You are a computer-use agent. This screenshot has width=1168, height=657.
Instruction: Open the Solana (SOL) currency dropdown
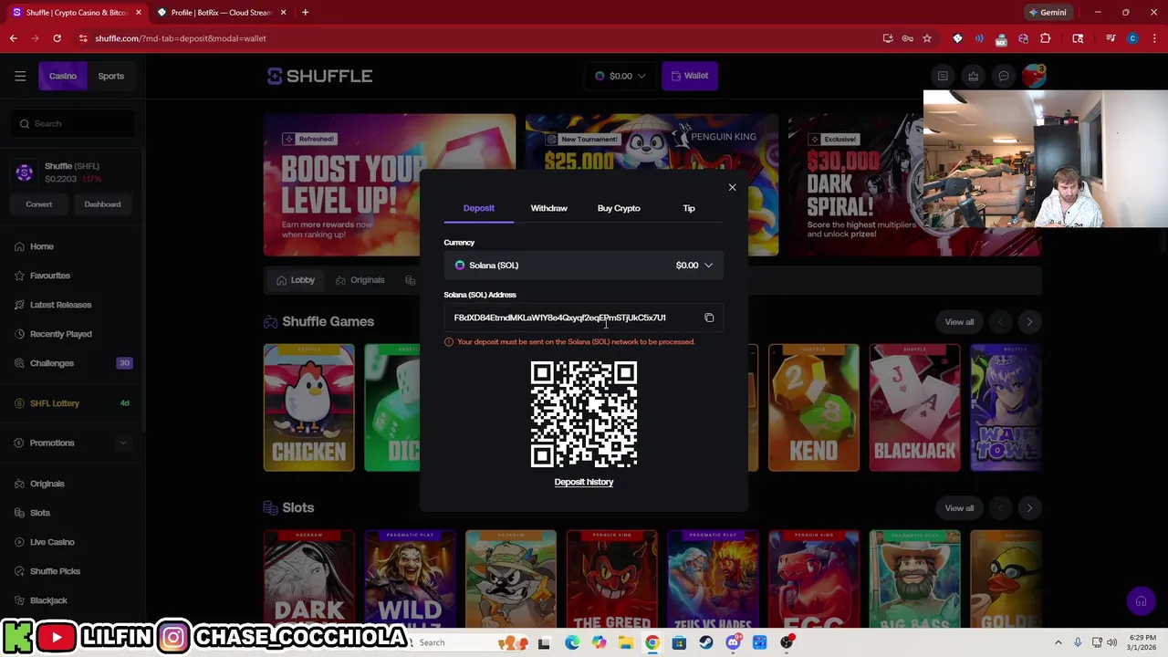point(583,266)
